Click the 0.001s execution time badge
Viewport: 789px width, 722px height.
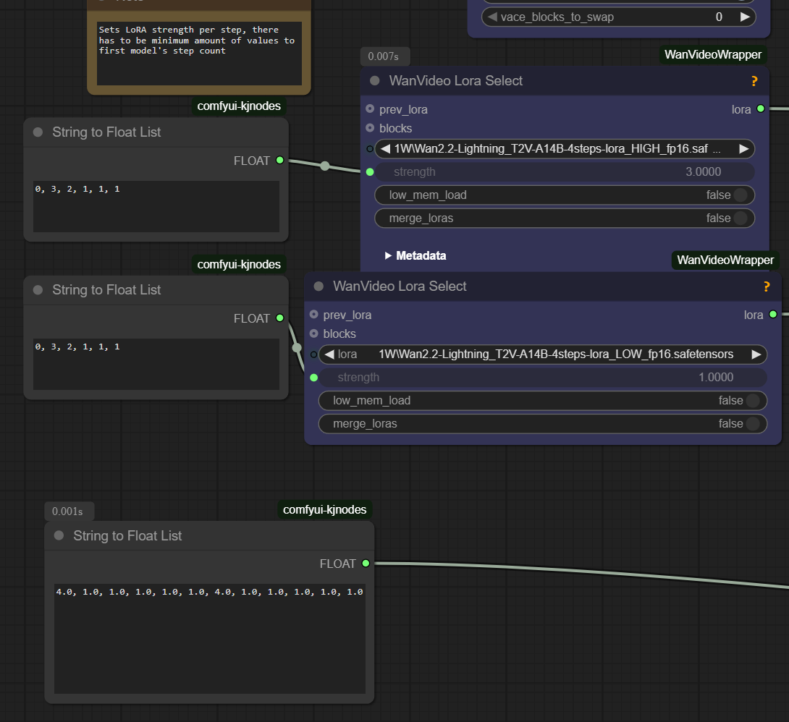pyautogui.click(x=69, y=511)
